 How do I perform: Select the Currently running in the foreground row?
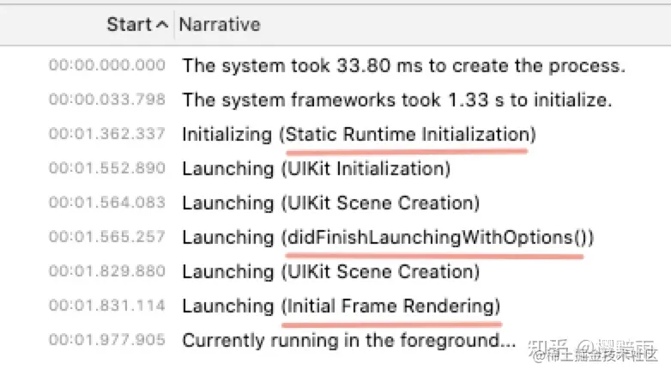[348, 340]
